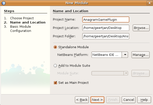Select the Standalone Module radio button
The width and height of the screenshot is (153, 105).
[x=55, y=47]
